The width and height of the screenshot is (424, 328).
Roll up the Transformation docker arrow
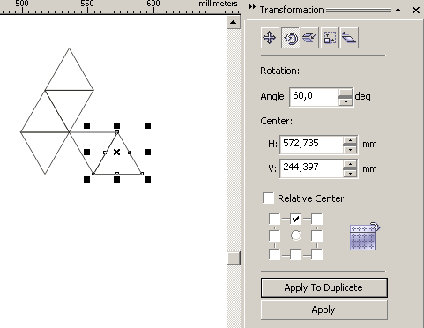[x=398, y=10]
